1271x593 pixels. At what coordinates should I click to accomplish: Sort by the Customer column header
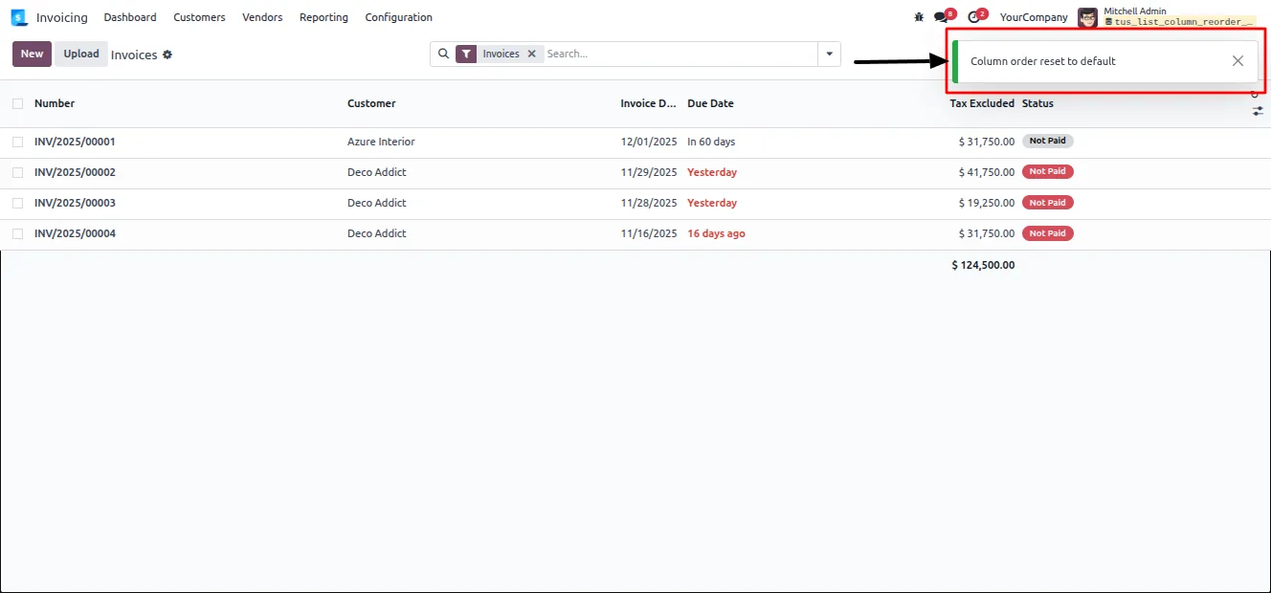tap(371, 103)
